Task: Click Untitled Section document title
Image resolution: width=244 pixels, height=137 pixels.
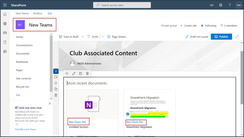Action: [79, 127]
